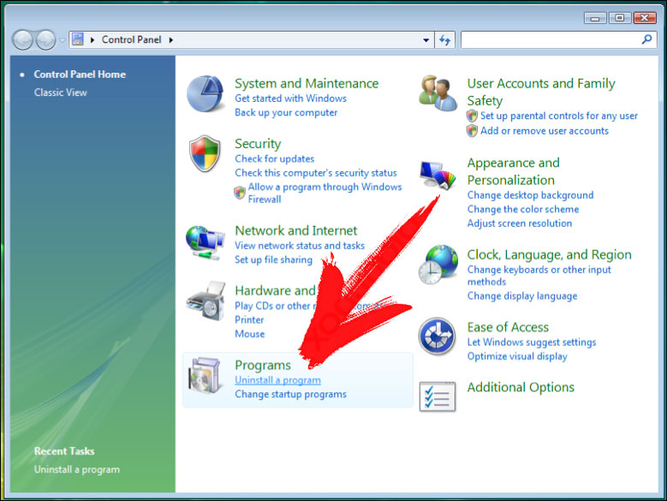The width and height of the screenshot is (667, 501).
Task: Click Set up parental controls for any user
Action: 559,116
